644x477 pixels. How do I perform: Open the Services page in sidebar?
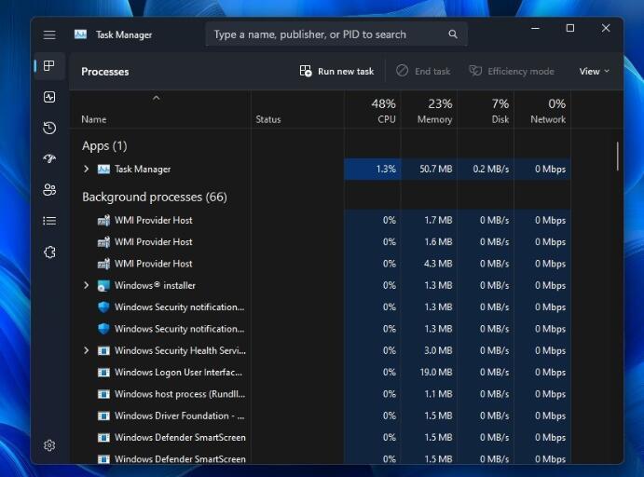pyautogui.click(x=49, y=252)
